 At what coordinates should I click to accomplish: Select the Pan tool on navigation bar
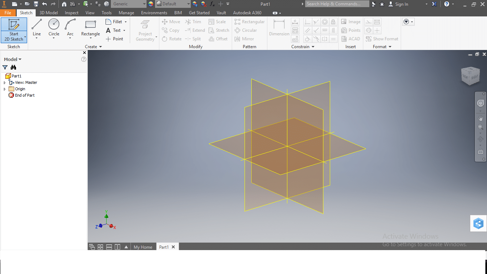pos(480,118)
